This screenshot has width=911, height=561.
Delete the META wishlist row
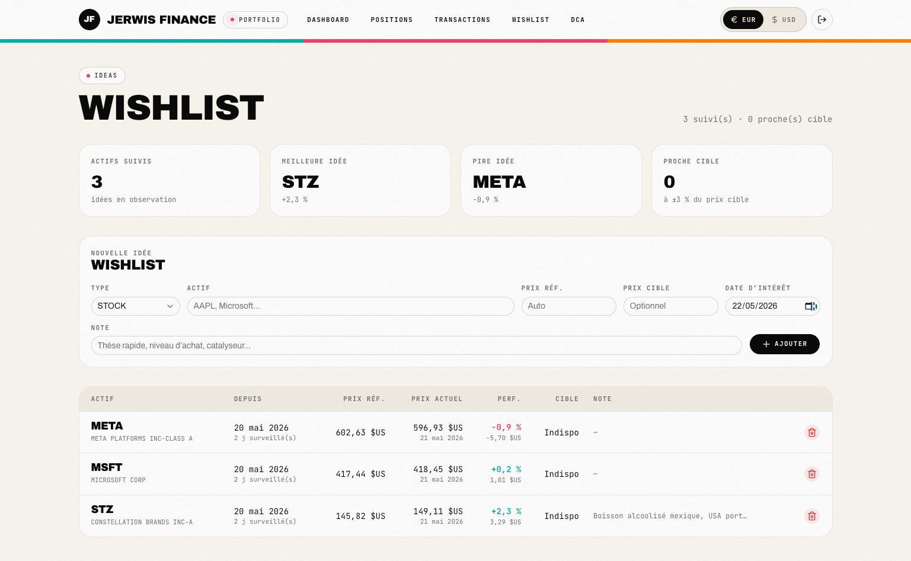[812, 432]
